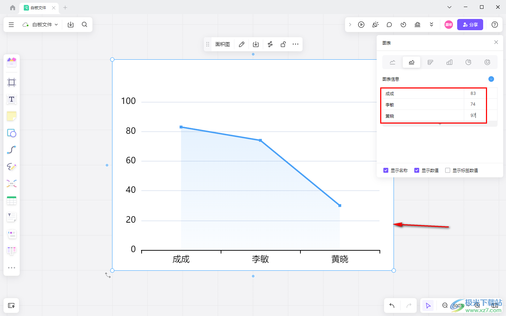Open the search tool
The width and height of the screenshot is (506, 316).
(84, 25)
